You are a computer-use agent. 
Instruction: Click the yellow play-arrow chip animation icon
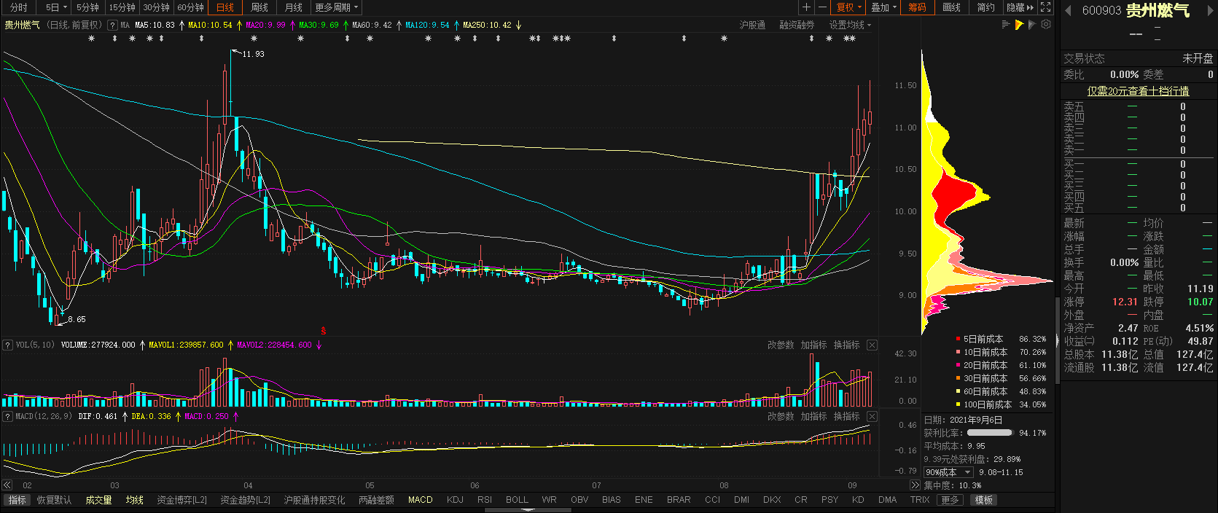click(x=1019, y=25)
